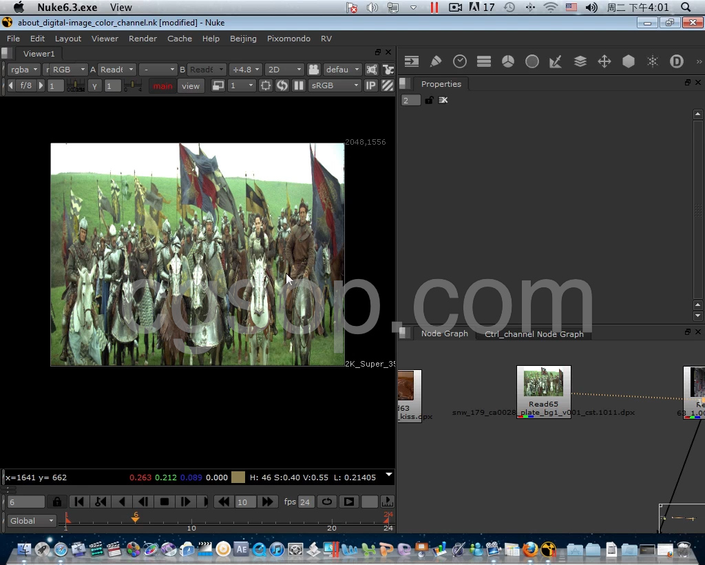This screenshot has height=565, width=705.
Task: Click the clipping warning viewer icon
Action: coord(371,70)
